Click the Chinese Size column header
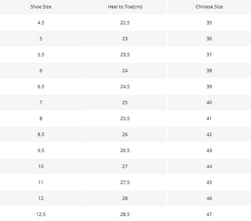The height and width of the screenshot is (221, 251). click(209, 7)
